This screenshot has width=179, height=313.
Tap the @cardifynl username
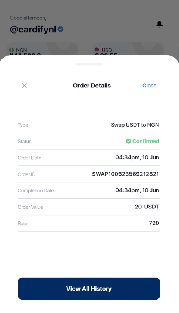click(x=33, y=30)
